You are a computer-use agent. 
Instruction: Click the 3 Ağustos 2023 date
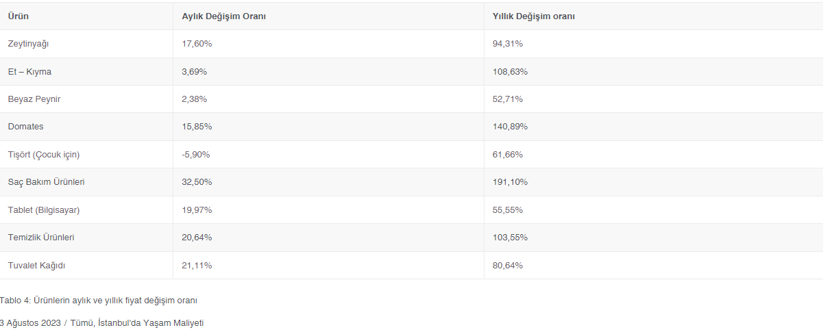pyautogui.click(x=30, y=322)
